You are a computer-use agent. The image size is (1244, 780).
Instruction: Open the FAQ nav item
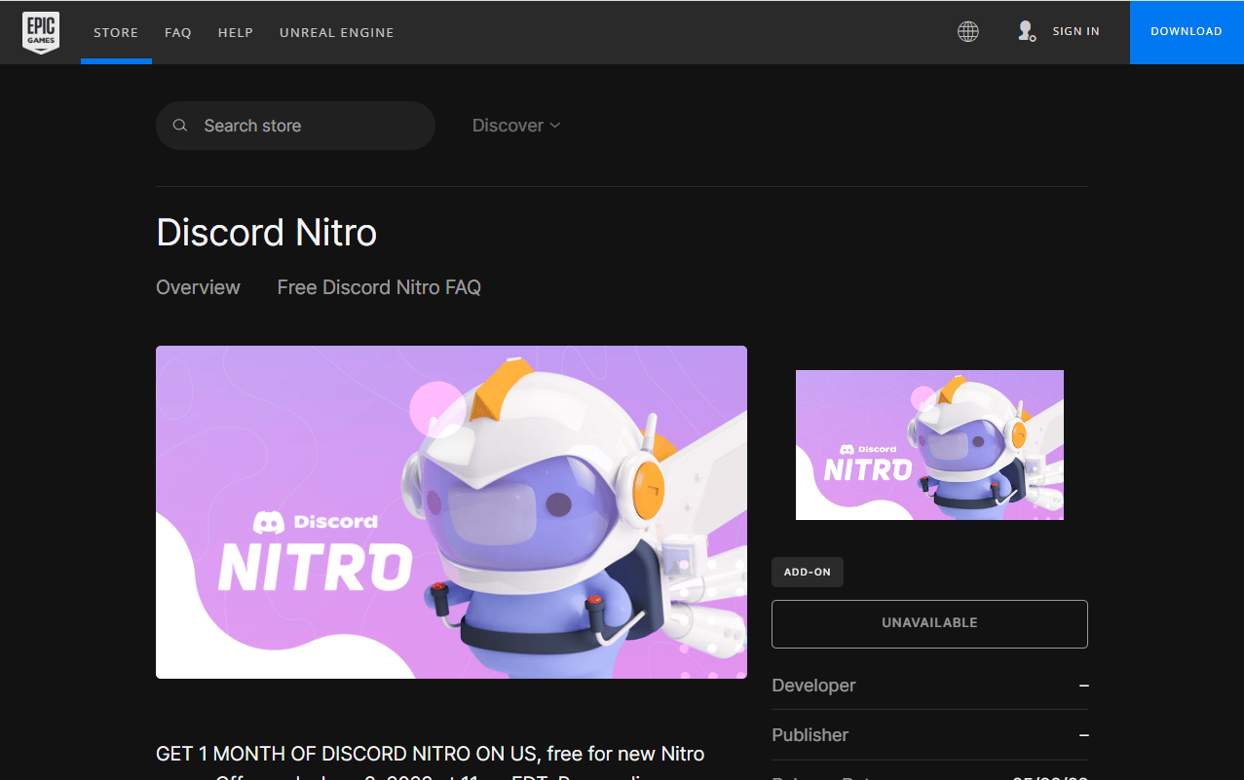(x=178, y=32)
